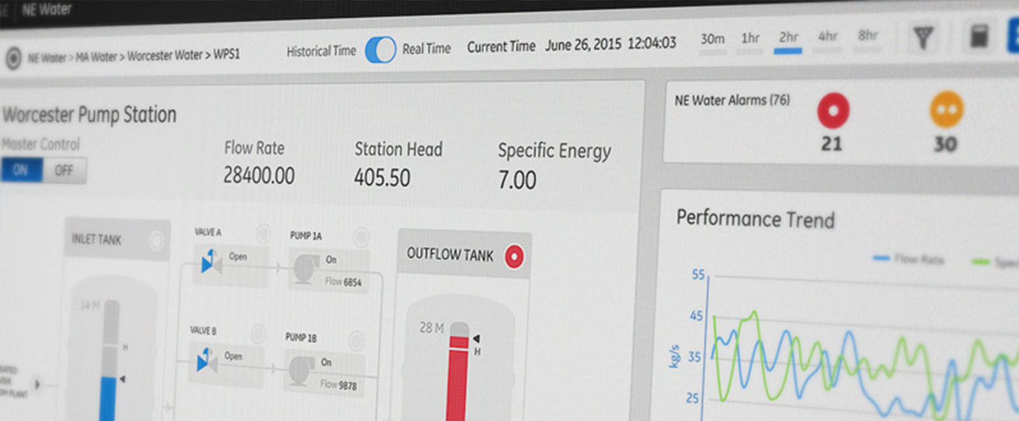Open NE Water breadcrumb link
1019x421 pixels.
(46, 58)
